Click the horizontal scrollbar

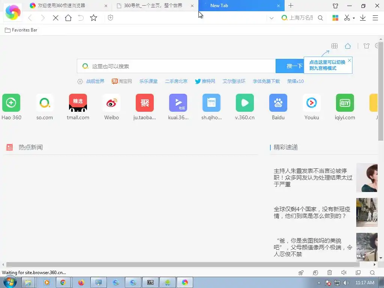click(183, 264)
